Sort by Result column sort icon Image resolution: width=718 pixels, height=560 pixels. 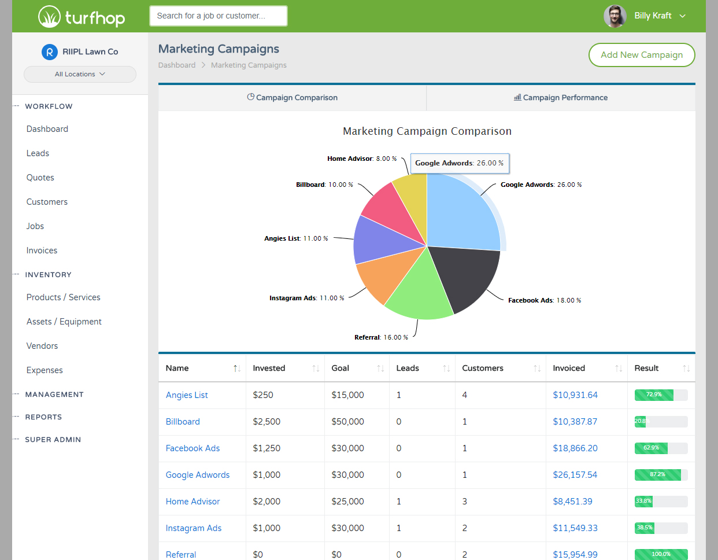[686, 369]
